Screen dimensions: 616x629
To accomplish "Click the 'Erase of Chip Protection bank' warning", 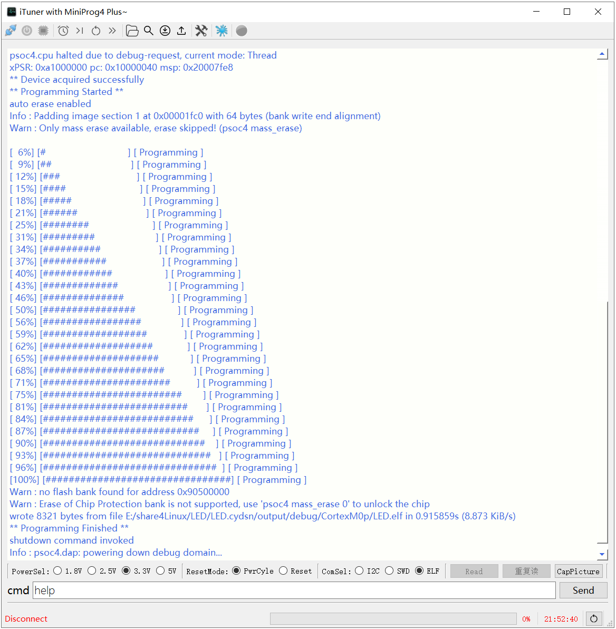I will tap(219, 504).
